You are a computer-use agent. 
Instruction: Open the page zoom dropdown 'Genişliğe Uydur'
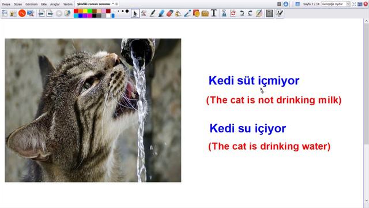pyautogui.click(x=336, y=4)
